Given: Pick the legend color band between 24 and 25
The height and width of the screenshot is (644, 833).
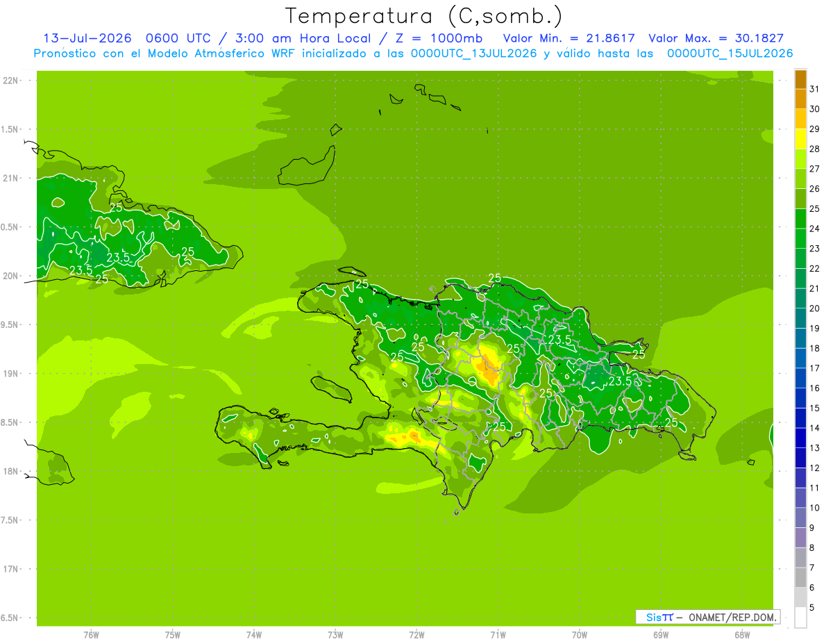Looking at the screenshot, I should [x=800, y=219].
